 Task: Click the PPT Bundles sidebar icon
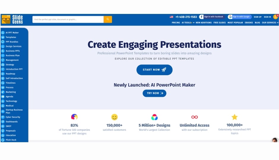tap(3, 42)
